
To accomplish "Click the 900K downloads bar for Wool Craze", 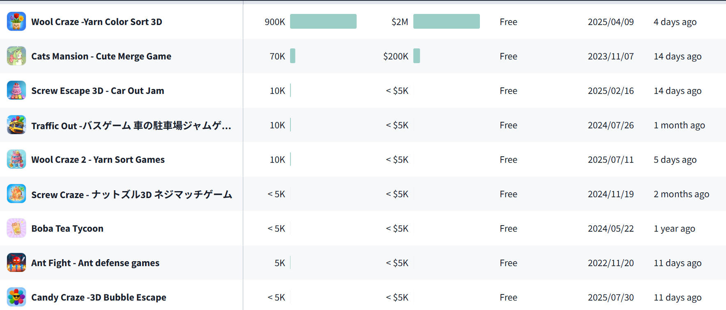I will (x=323, y=21).
